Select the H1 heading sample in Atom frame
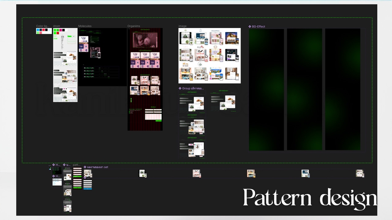The width and height of the screenshot is (392, 220). pyautogui.click(x=62, y=37)
